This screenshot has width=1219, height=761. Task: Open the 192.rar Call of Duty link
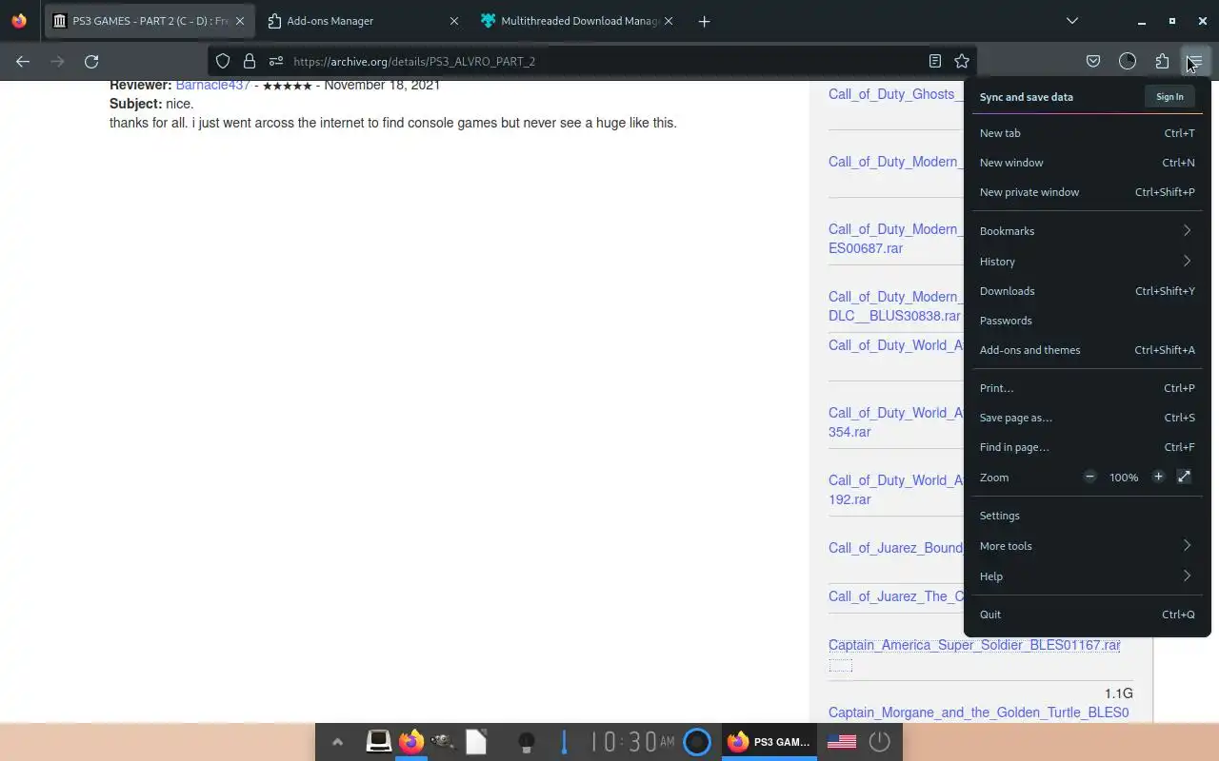[849, 499]
